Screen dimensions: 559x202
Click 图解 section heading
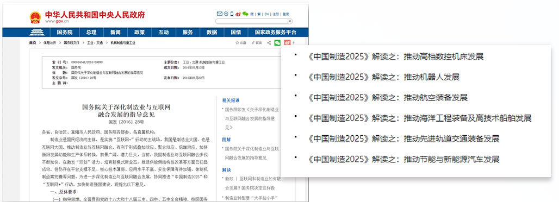tap(226, 140)
